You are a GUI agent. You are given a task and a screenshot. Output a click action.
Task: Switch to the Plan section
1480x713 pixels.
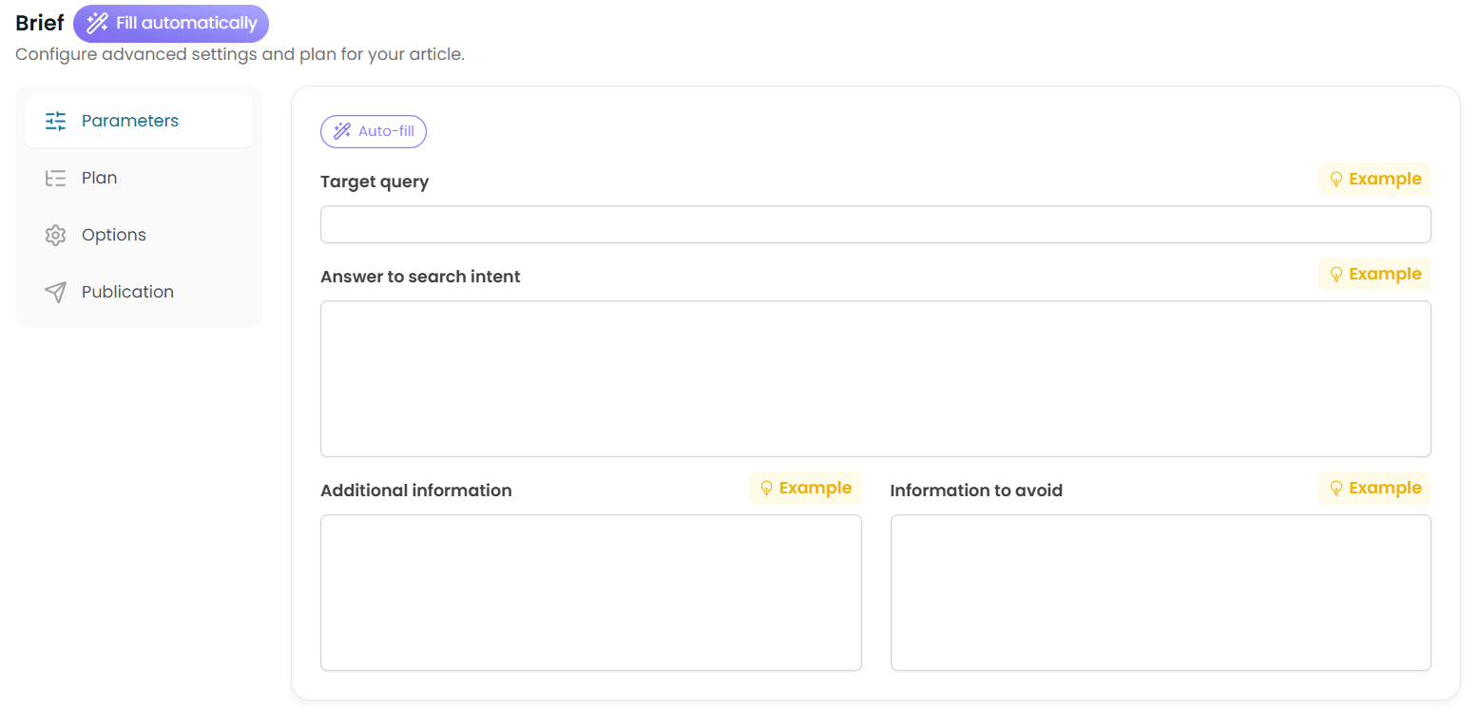pyautogui.click(x=100, y=178)
